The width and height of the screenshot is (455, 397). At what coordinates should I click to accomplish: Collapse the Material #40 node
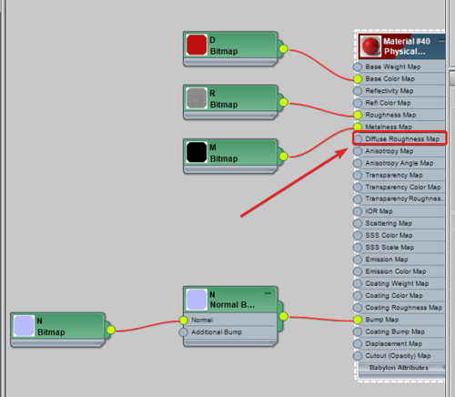point(441,40)
